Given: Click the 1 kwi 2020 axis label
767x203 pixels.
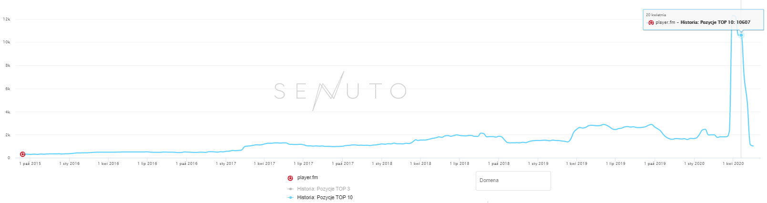Looking at the screenshot, I should click(x=733, y=163).
